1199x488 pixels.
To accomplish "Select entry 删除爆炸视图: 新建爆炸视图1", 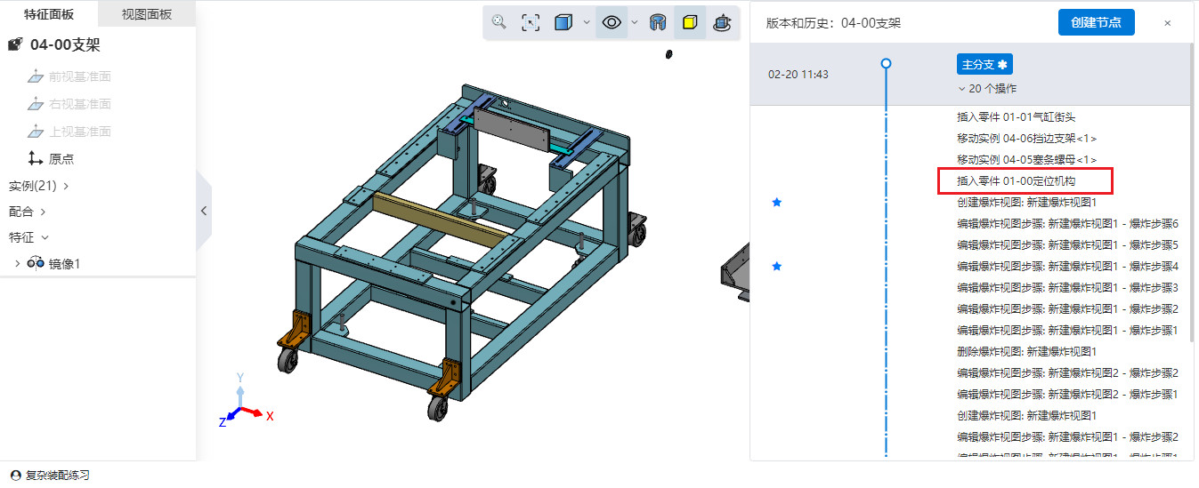I will tap(1026, 352).
